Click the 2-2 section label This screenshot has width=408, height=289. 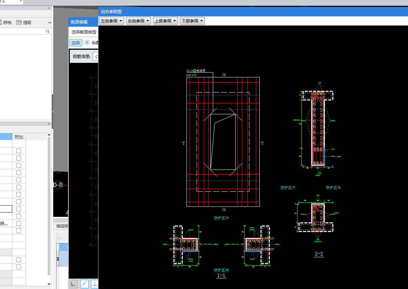pyautogui.click(x=319, y=254)
